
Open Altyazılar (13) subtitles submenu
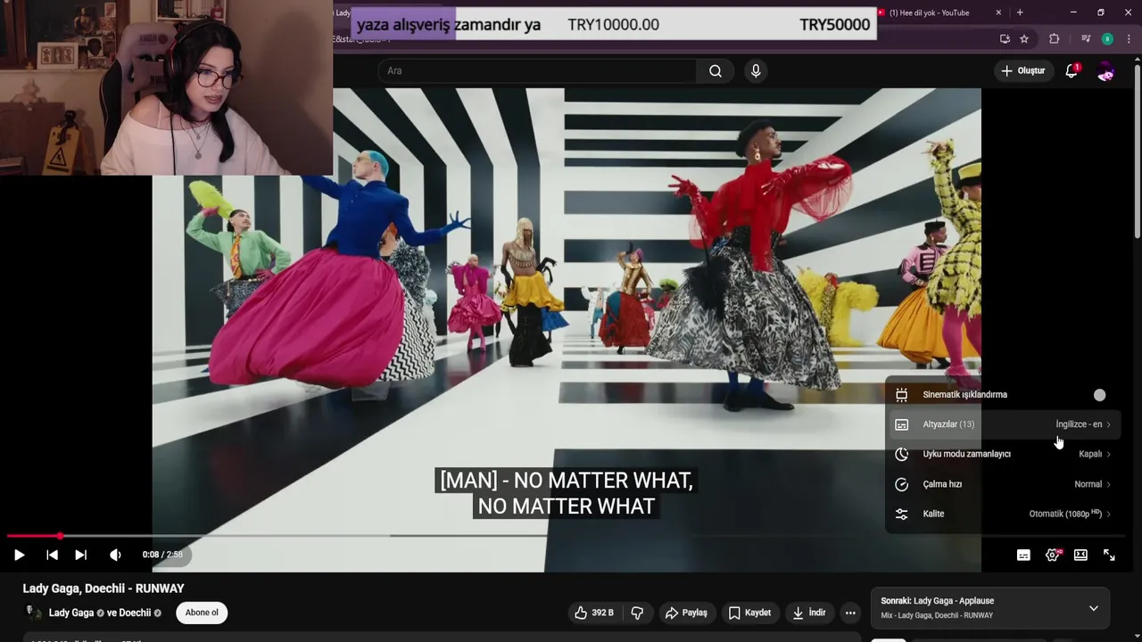[x=1001, y=424]
